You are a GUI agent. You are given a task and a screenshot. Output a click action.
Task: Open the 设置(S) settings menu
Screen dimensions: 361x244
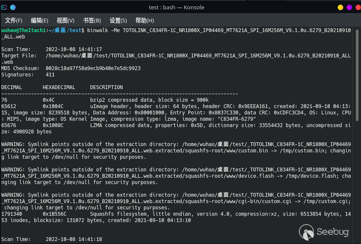[x=118, y=20]
